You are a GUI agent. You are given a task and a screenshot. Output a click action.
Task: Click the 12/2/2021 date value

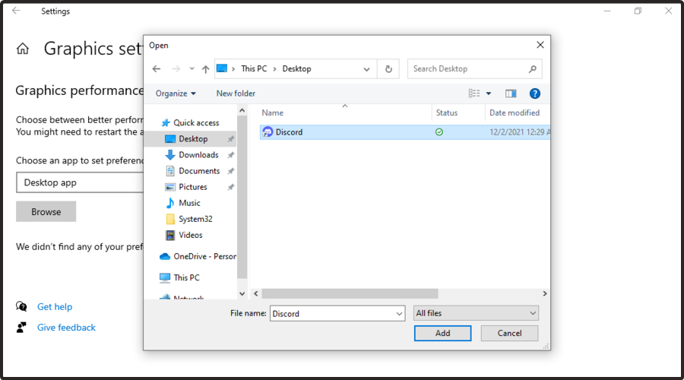(520, 132)
